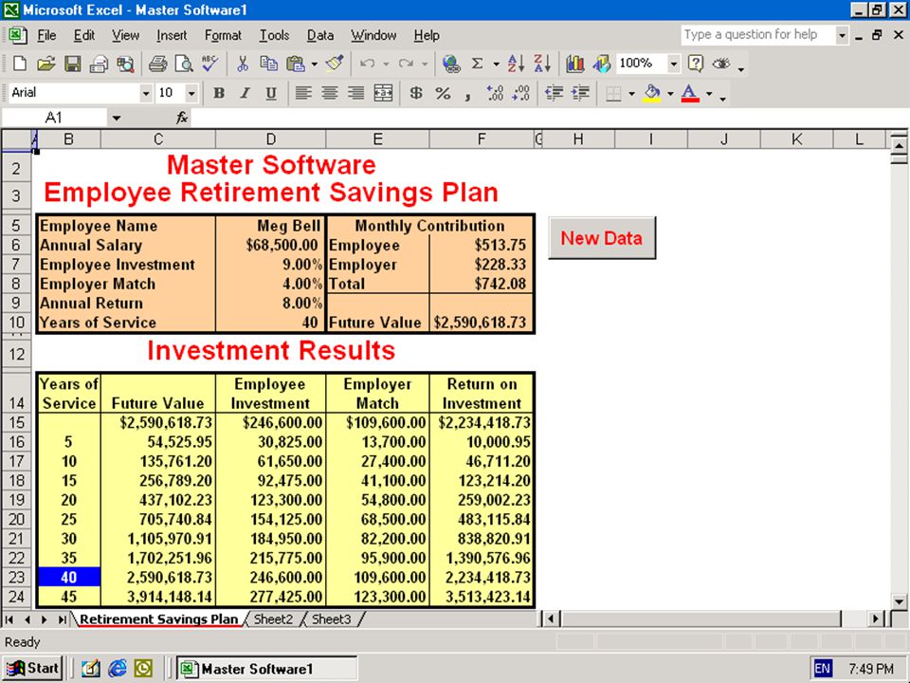Open the File menu
The height and width of the screenshot is (683, 910).
(x=46, y=35)
